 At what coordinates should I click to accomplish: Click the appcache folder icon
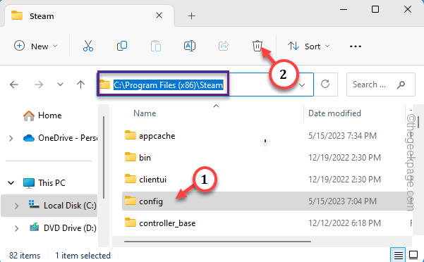pyautogui.click(x=131, y=135)
